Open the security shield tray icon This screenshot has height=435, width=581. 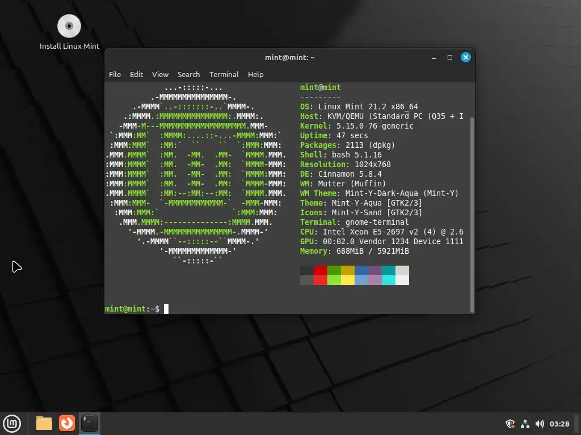click(510, 424)
